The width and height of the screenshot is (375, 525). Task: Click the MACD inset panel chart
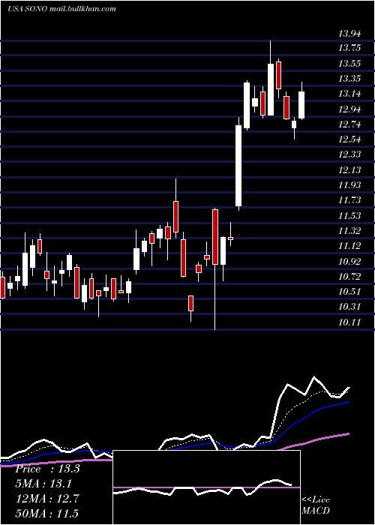click(x=206, y=487)
